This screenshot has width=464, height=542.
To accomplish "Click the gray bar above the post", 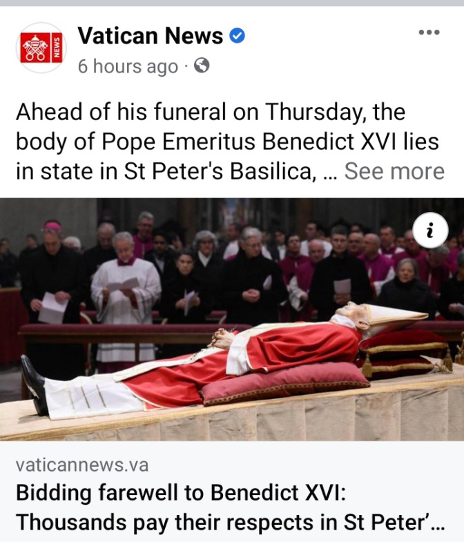I will coord(232,3).
